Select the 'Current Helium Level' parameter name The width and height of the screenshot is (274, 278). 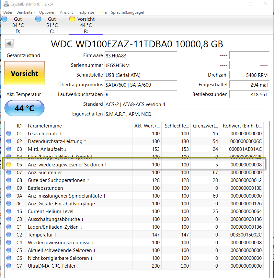[51, 212]
